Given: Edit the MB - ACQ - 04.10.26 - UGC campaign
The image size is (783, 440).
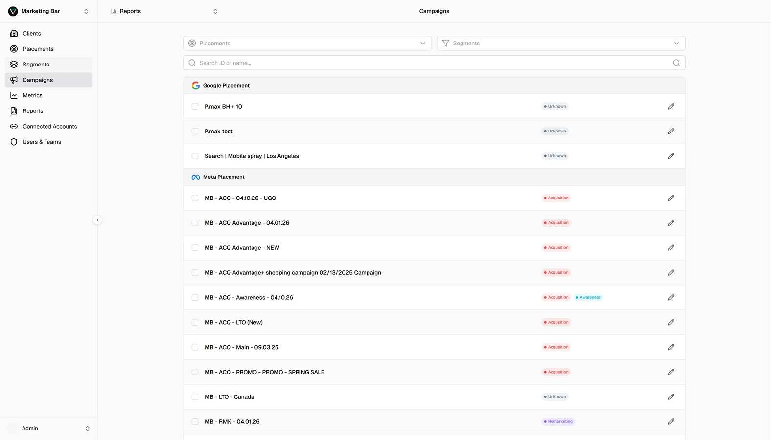Looking at the screenshot, I should click(x=671, y=198).
